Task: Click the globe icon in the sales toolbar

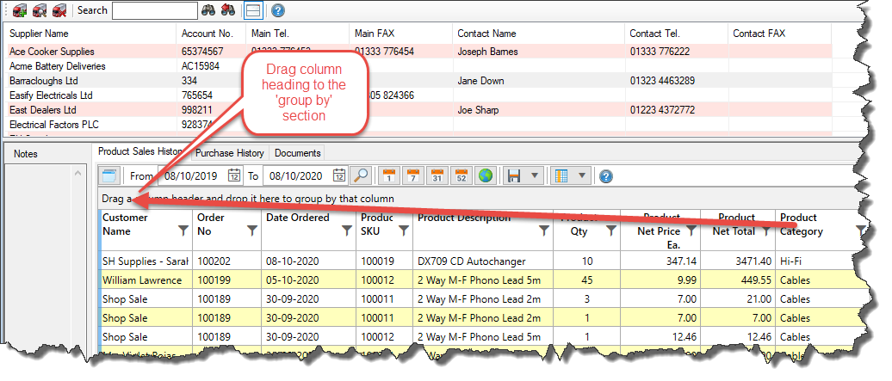Action: (x=486, y=175)
